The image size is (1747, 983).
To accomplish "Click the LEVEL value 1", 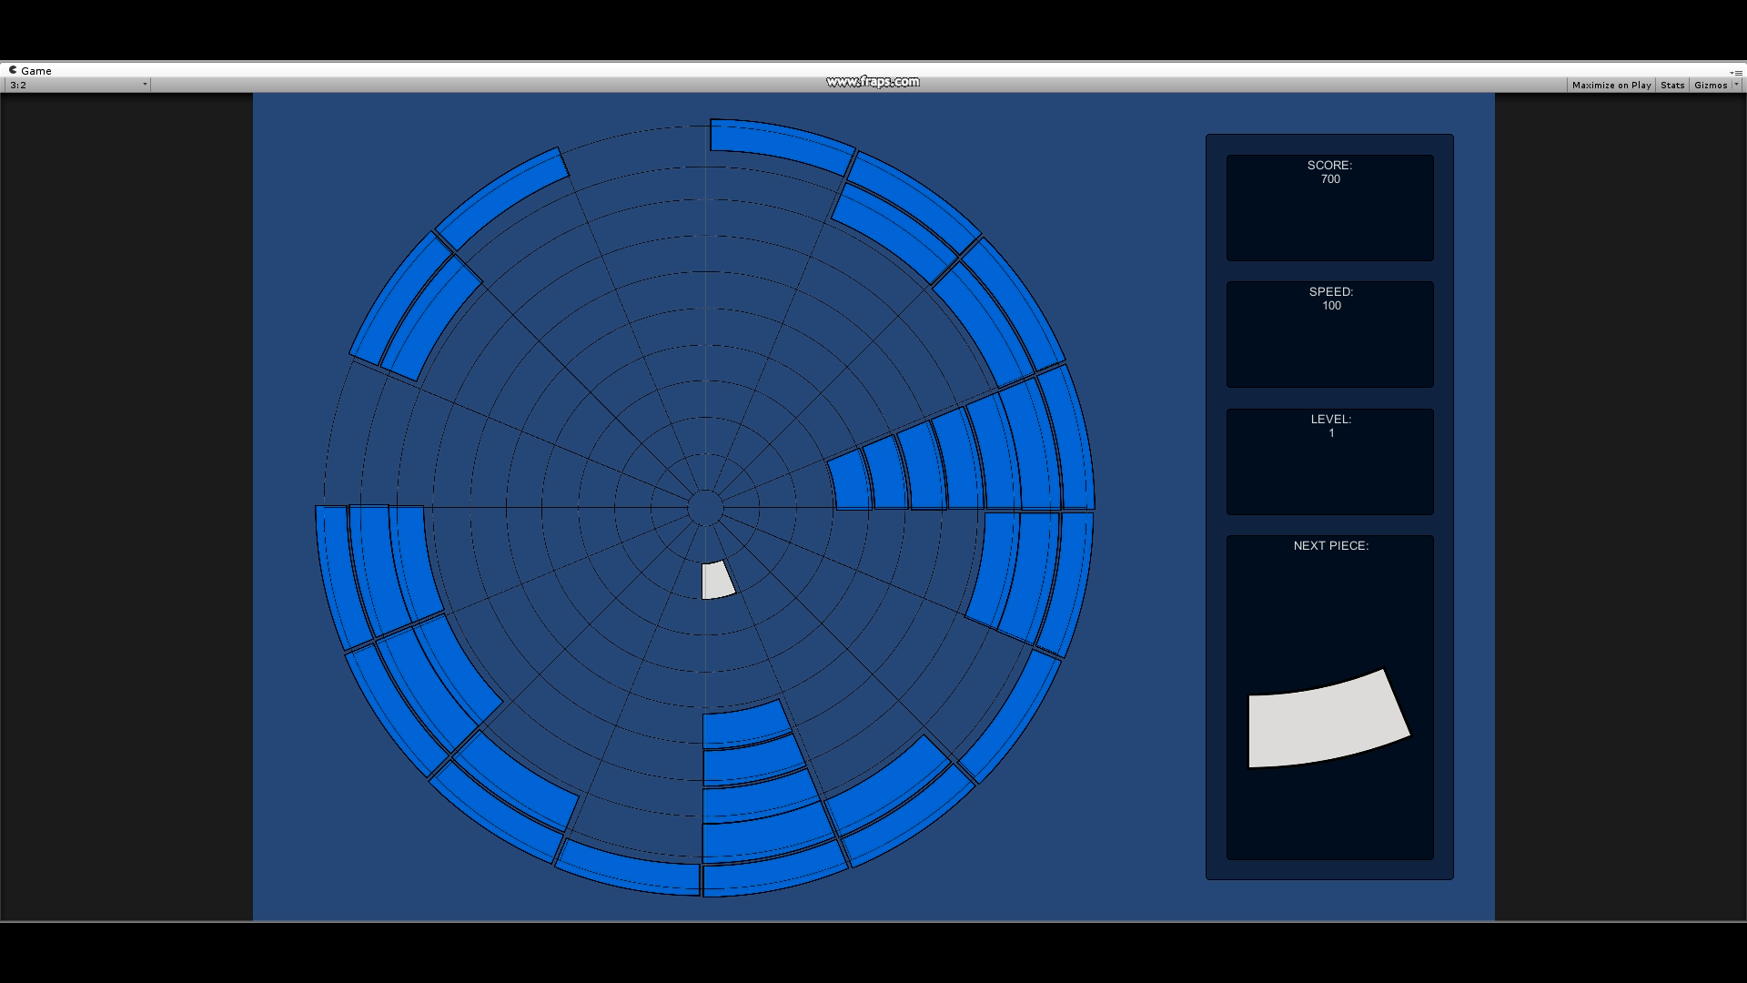I will (x=1331, y=433).
